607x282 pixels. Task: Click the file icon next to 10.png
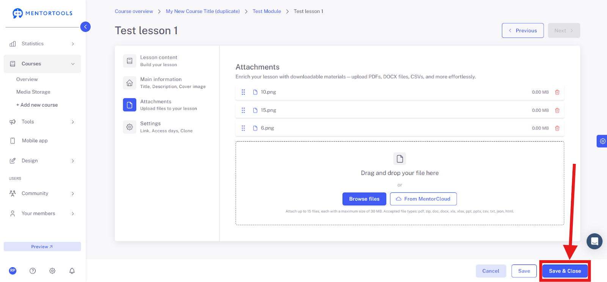click(x=255, y=92)
